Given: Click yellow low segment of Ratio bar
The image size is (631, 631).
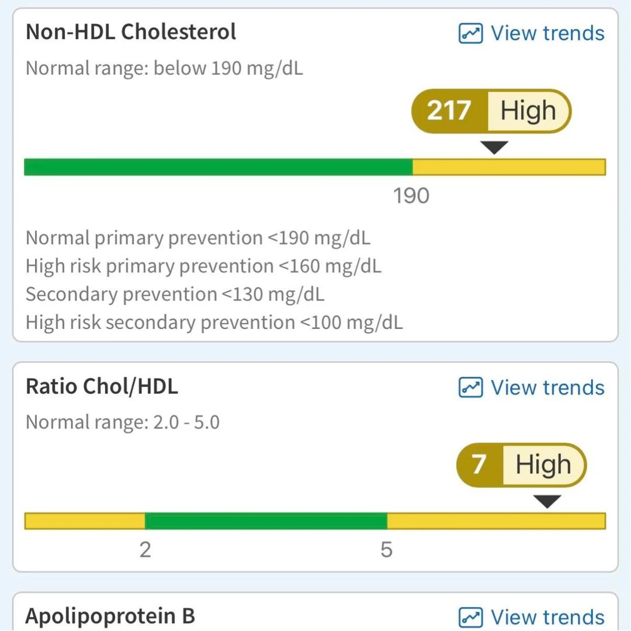Looking at the screenshot, I should 85,521.
